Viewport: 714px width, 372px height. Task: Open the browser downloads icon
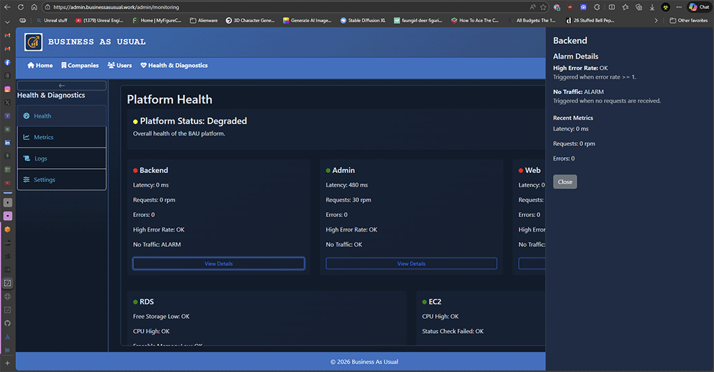(651, 7)
